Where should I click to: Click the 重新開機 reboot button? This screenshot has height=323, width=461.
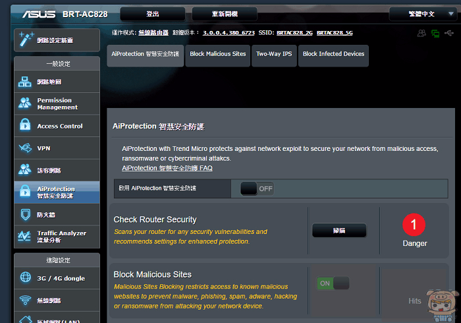[225, 14]
